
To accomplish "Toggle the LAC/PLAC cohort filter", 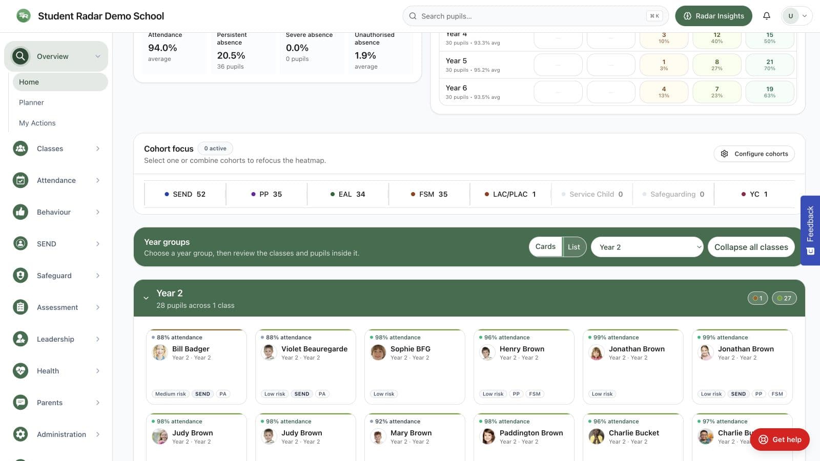I will pos(510,194).
